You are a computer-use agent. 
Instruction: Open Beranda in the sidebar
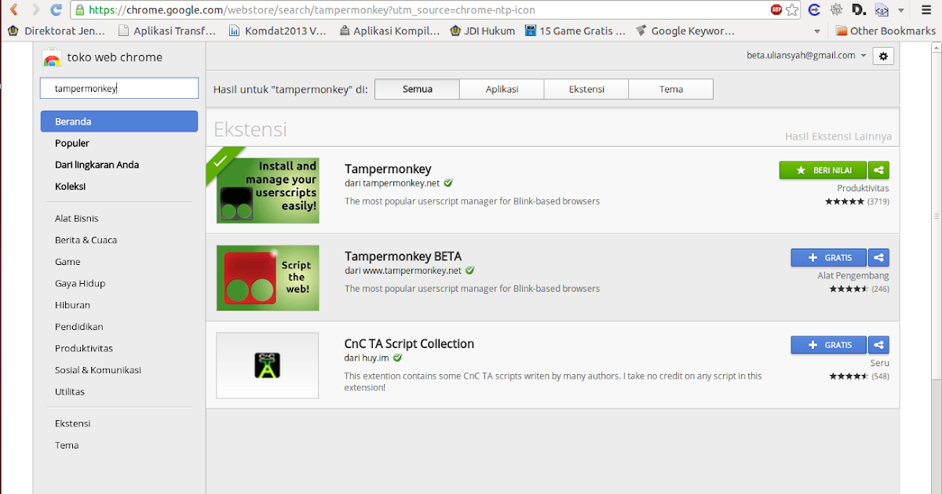[119, 122]
